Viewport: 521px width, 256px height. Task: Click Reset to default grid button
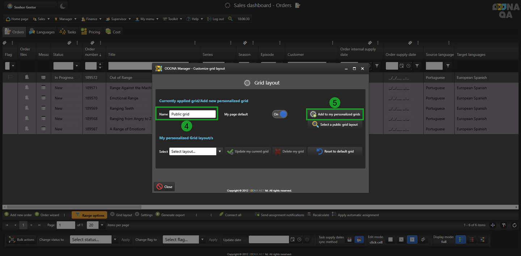point(335,151)
